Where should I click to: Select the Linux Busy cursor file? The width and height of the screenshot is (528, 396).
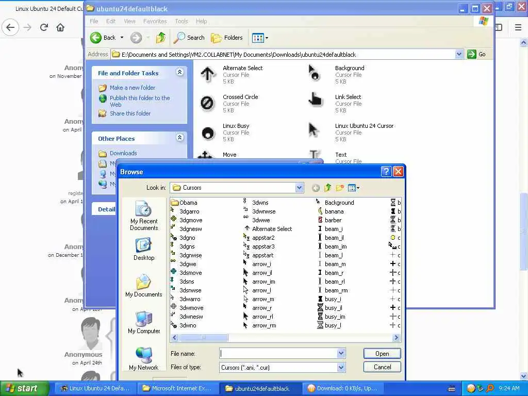click(x=225, y=133)
